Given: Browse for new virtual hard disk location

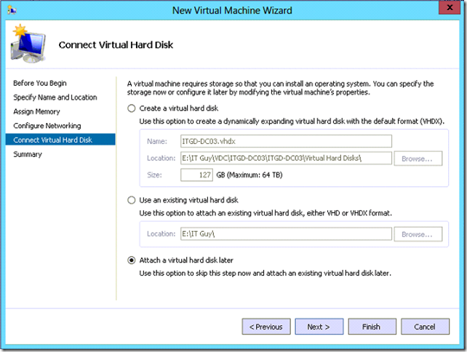Looking at the screenshot, I should click(x=418, y=159).
